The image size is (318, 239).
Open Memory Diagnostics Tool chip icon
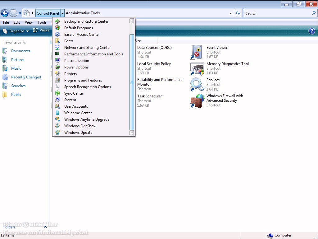click(x=197, y=69)
